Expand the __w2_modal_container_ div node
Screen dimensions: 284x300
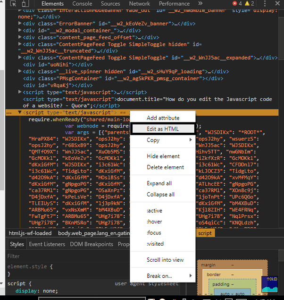tap(20, 30)
